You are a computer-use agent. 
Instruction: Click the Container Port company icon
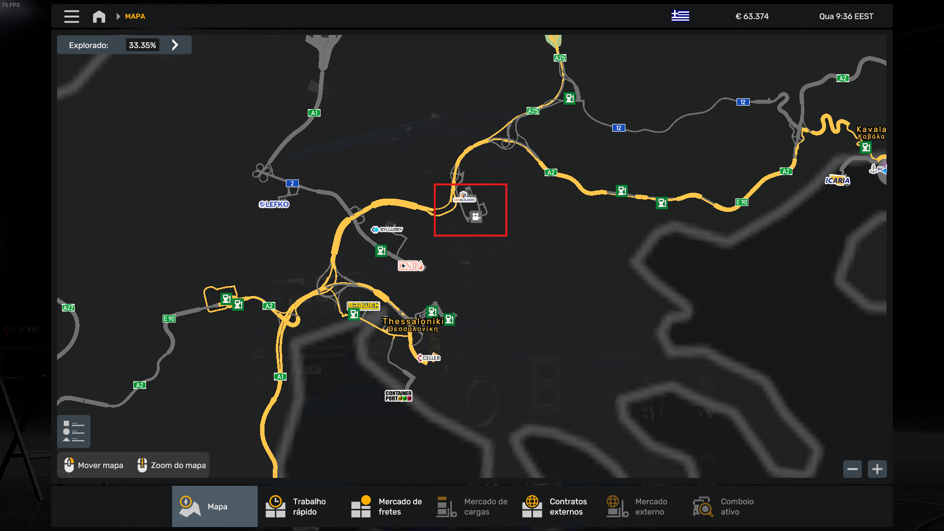(398, 396)
